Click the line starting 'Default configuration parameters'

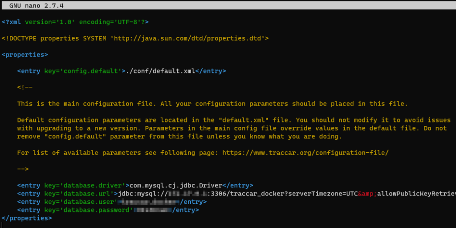(234, 120)
